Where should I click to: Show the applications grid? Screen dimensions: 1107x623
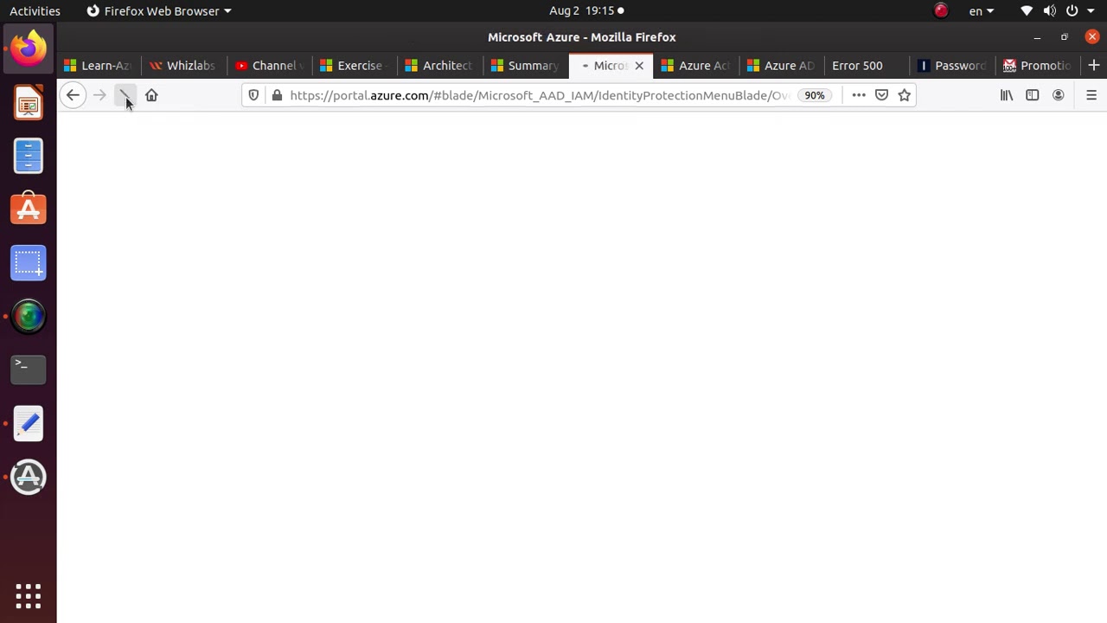point(29,595)
